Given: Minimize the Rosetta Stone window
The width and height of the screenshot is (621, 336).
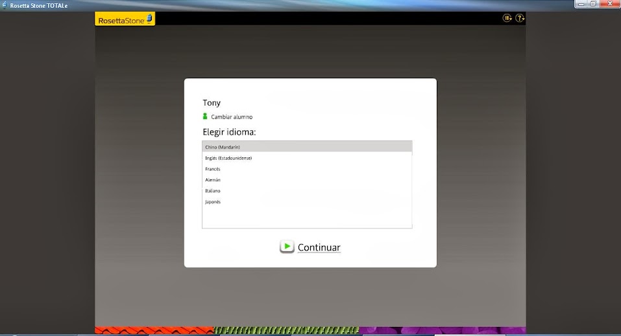Looking at the screenshot, I should pyautogui.click(x=581, y=4).
